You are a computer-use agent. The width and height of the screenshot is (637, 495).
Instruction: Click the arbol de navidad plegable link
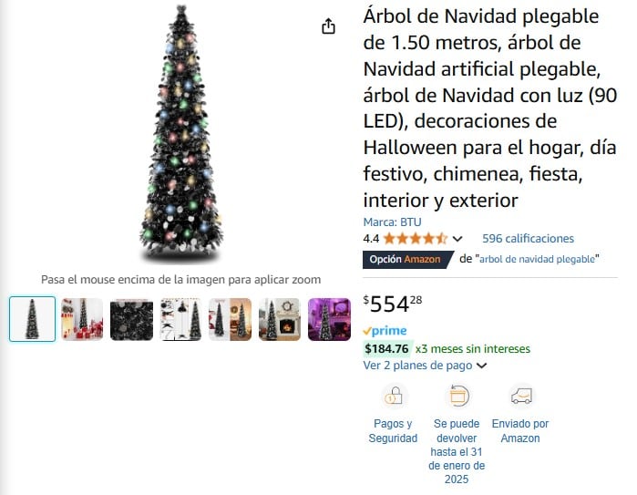tap(537, 259)
